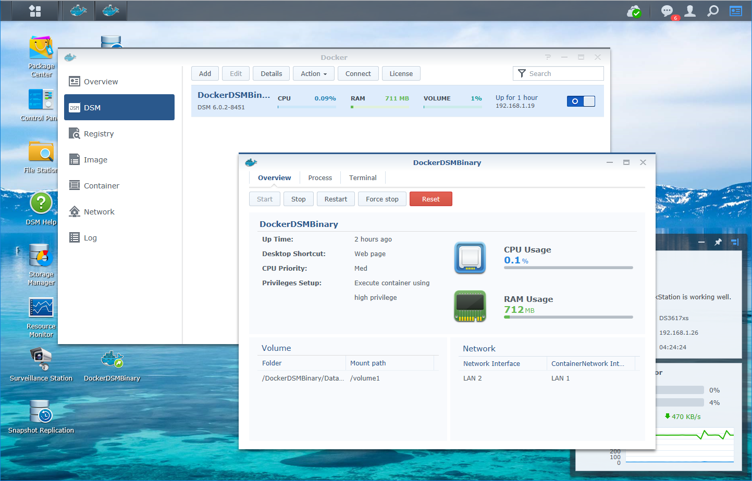Go to Overview in Docker sidebar
Image resolution: width=752 pixels, height=481 pixels.
[x=119, y=81]
